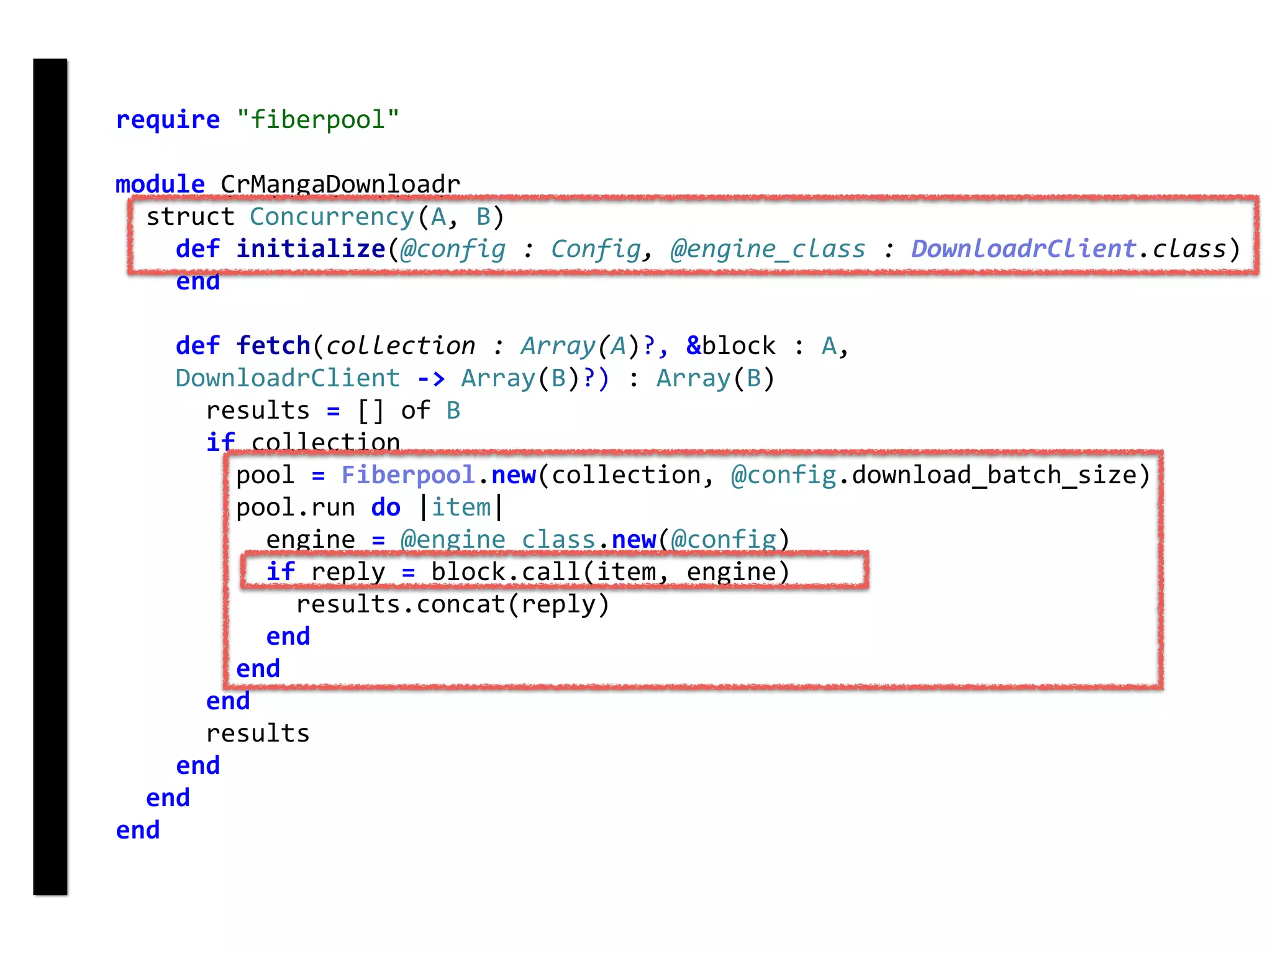Viewport: 1272px width, 954px height.
Task: Click the results.concat(reply) line
Action: [453, 604]
